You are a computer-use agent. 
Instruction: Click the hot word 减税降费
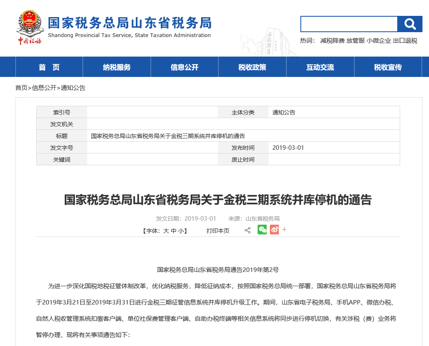pos(332,41)
